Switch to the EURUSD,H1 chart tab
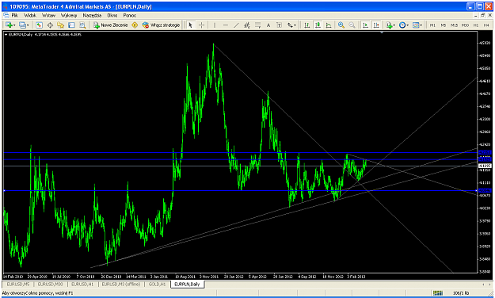 [x=82, y=284]
